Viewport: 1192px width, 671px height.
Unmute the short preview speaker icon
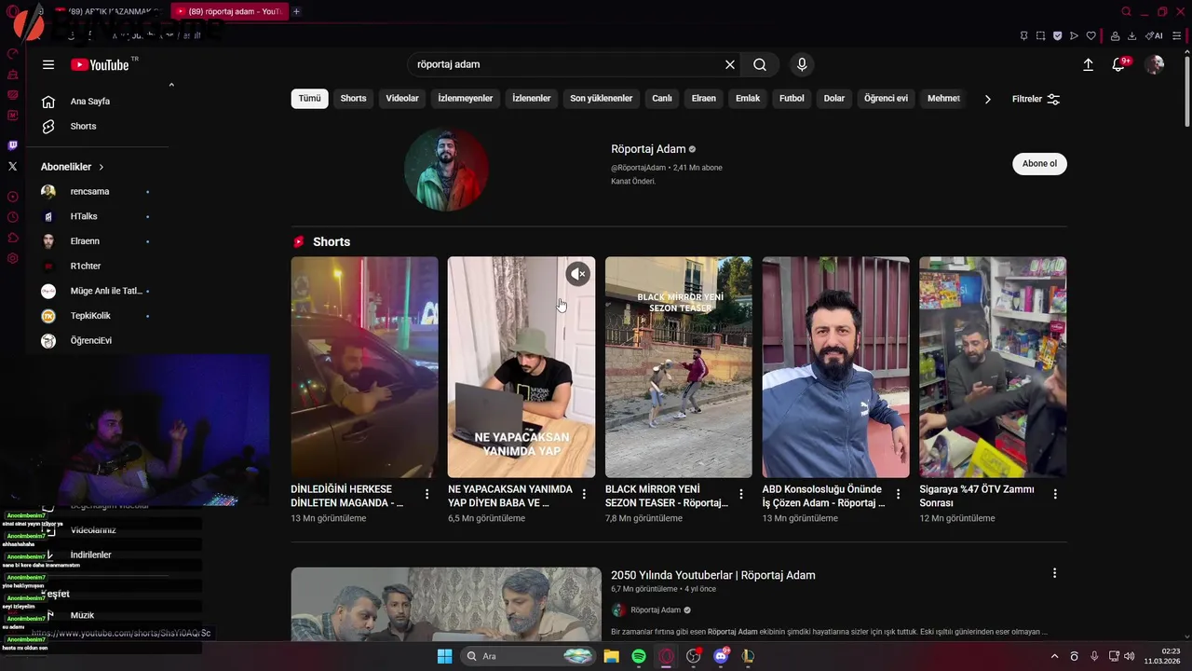[x=578, y=274]
